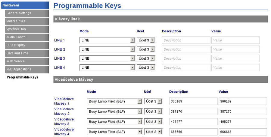Expand the LINE 1 Mode dropdown
Image resolution: width=271 pixels, height=137 pixels.
(107, 40)
